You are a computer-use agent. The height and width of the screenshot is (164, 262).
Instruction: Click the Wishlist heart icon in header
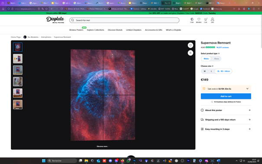click(x=199, y=20)
